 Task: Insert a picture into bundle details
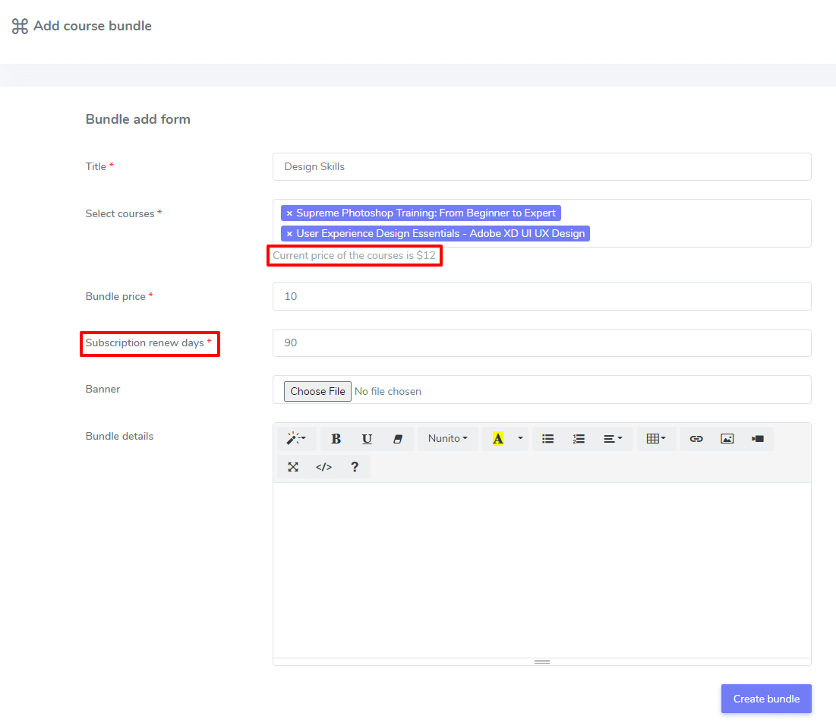point(727,439)
